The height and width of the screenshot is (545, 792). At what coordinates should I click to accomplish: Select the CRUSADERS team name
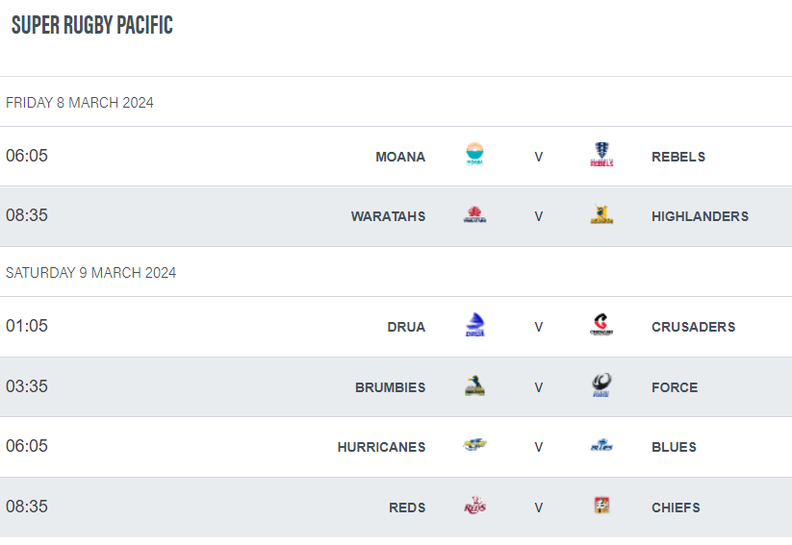[693, 327]
